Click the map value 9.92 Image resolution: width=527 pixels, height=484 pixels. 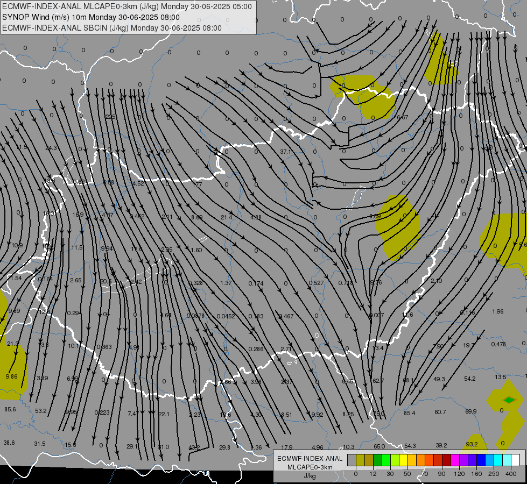317,415
